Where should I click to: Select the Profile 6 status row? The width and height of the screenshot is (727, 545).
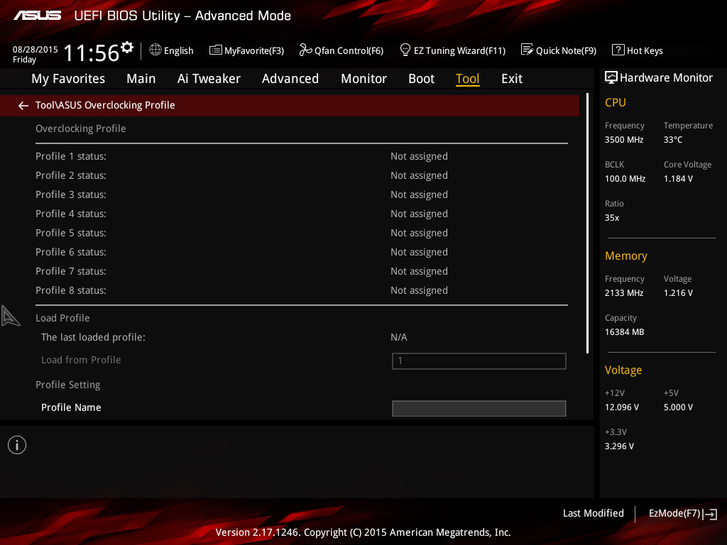pyautogui.click(x=301, y=252)
